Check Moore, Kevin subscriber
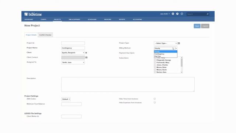The width and height of the screenshot is (236, 133). tap(155, 70)
